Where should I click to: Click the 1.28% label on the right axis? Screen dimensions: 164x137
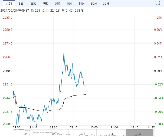point(158,18)
